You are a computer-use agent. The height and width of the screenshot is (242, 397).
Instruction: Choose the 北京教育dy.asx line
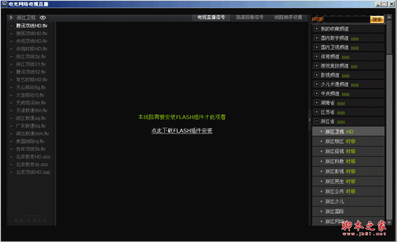point(32,165)
